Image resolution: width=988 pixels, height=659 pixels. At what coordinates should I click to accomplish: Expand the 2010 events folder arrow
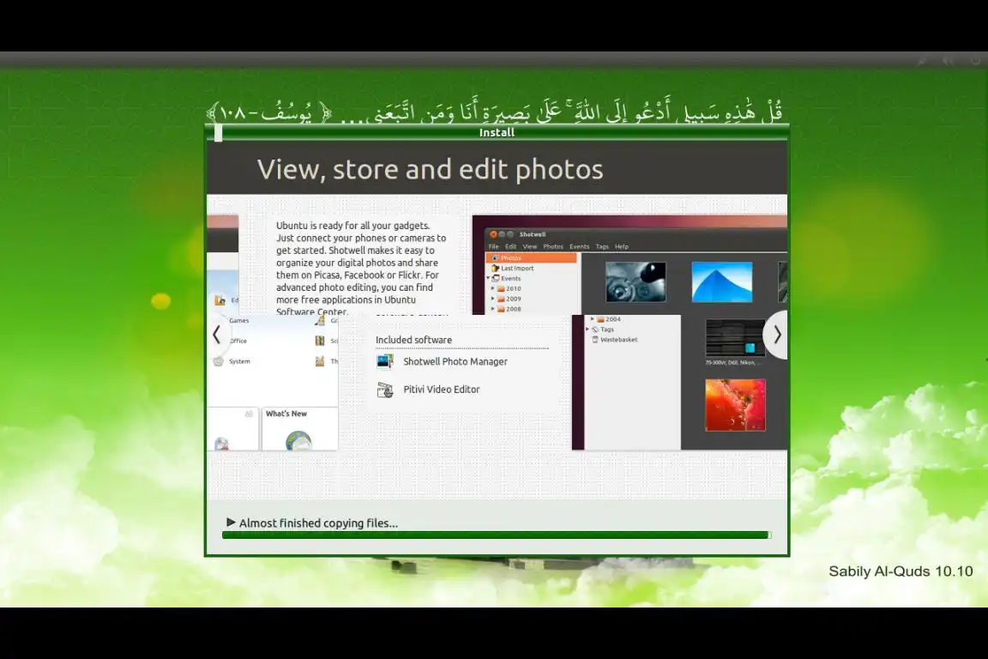click(x=493, y=288)
